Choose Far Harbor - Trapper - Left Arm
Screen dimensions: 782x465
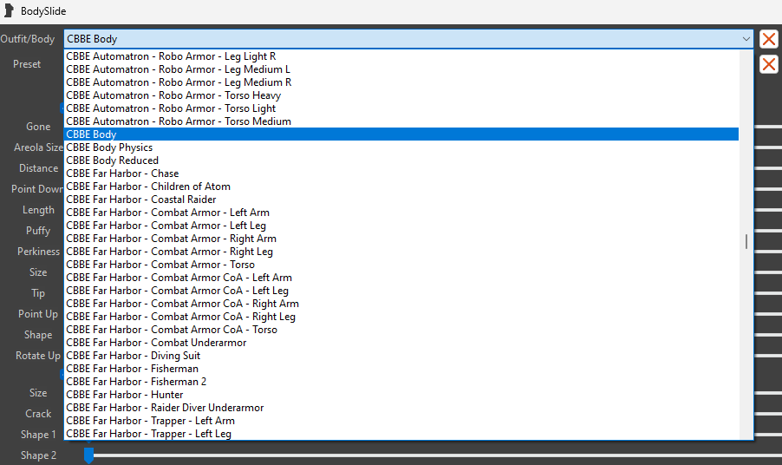[401, 421]
